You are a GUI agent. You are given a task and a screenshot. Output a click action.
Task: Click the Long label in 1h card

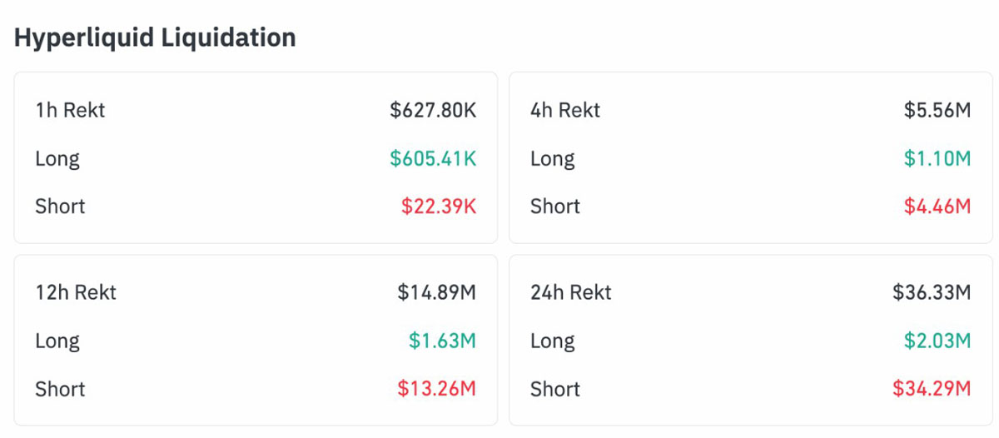[57, 159]
